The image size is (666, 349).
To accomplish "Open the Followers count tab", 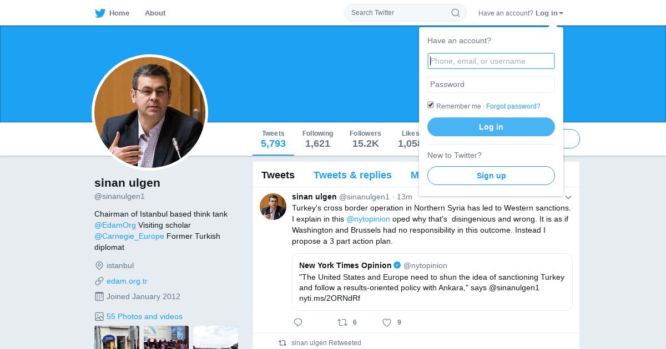I will (365, 139).
